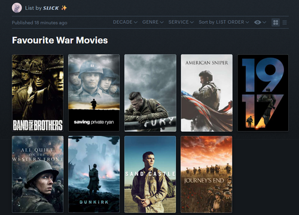Click the sparkle badge next to SLICK

coord(64,8)
